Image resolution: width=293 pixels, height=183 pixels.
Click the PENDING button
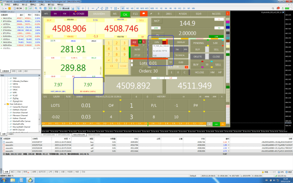point(198,43)
